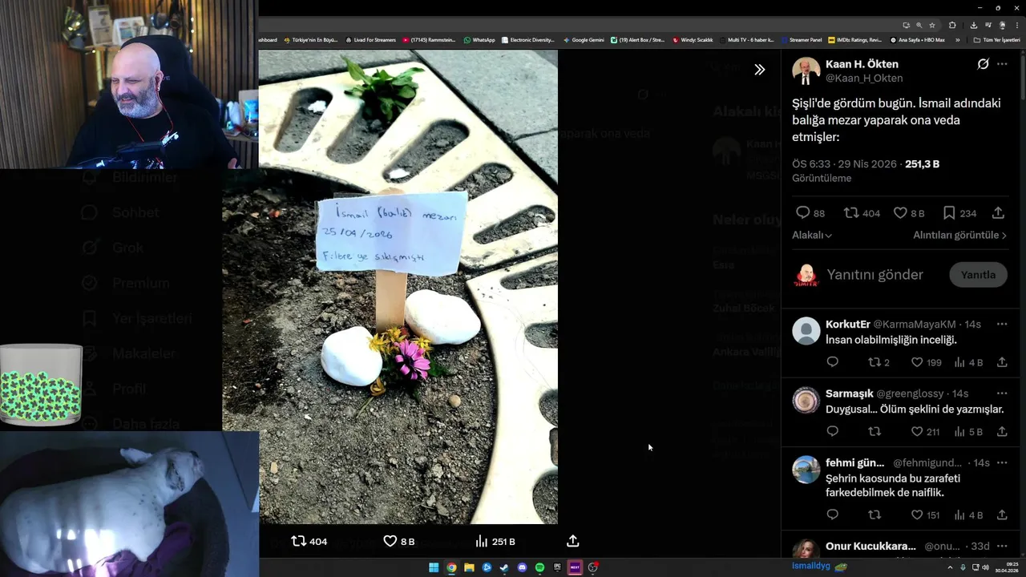Open view analytics icon under photo showing 251 B

(482, 541)
